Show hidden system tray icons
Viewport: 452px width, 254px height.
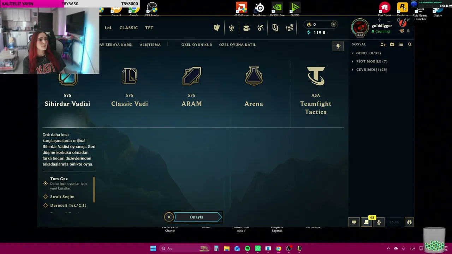388,248
